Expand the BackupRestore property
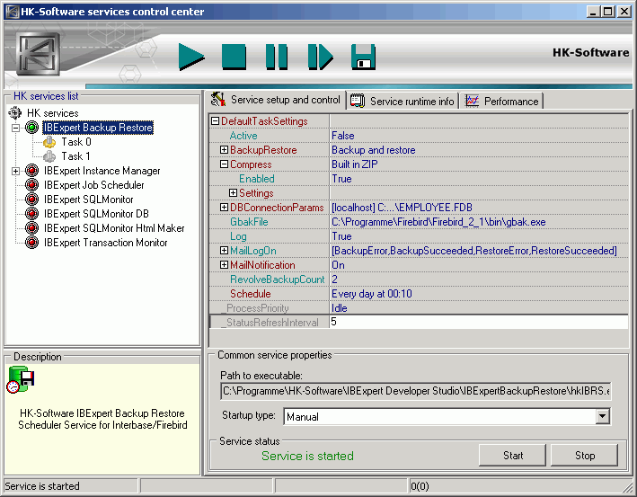 click(x=225, y=149)
